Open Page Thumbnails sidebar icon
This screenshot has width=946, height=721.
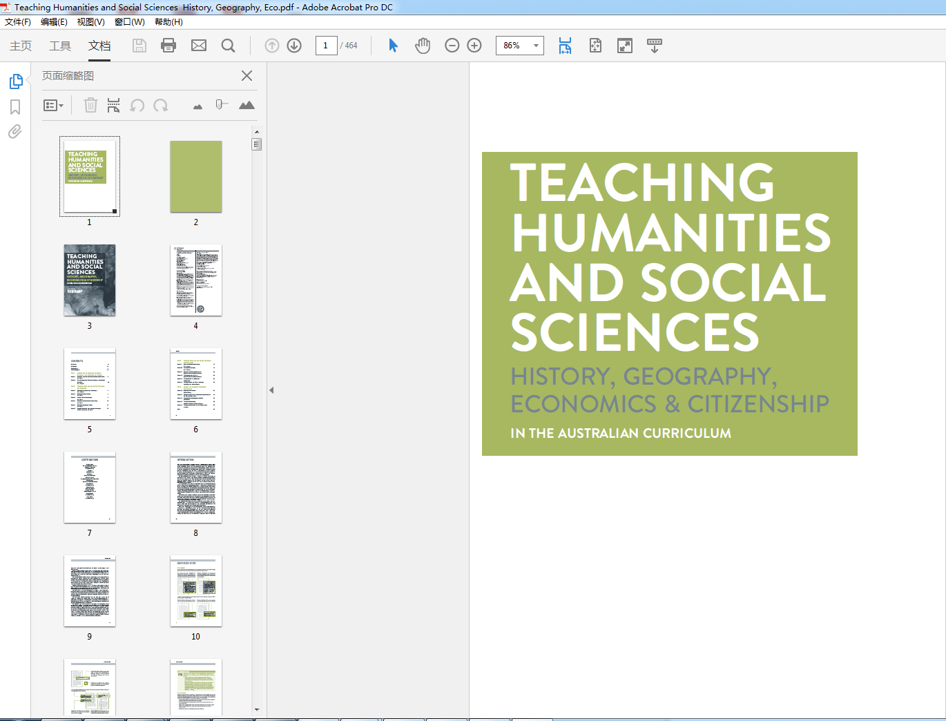tap(16, 81)
